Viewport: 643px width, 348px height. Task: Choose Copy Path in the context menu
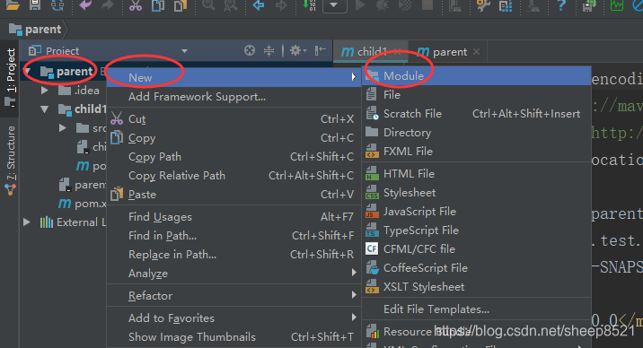click(233, 157)
